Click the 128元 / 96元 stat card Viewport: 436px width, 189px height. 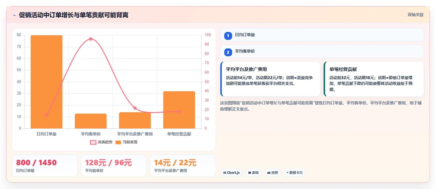tap(114, 166)
